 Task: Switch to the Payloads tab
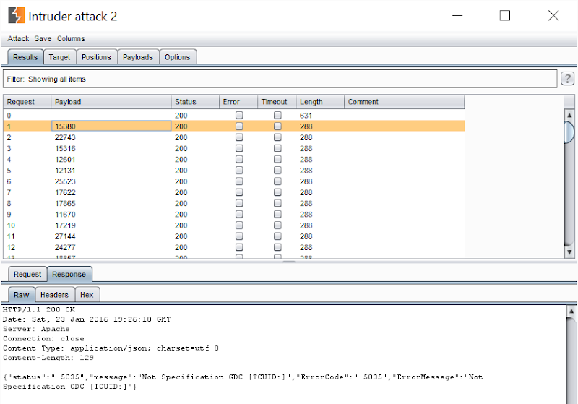[x=138, y=57]
